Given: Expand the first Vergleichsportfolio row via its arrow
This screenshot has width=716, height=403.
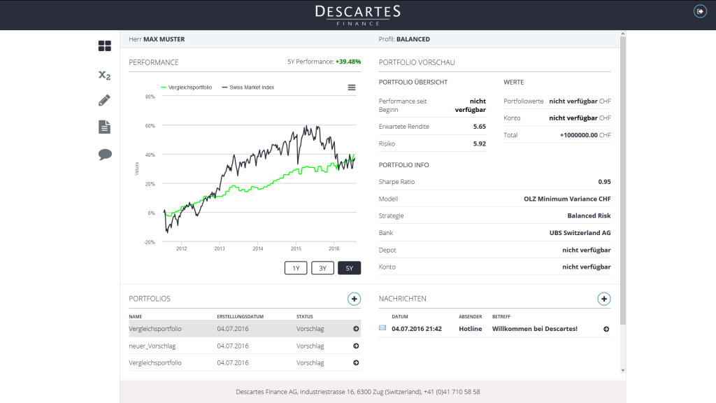Looking at the screenshot, I should 356,328.
